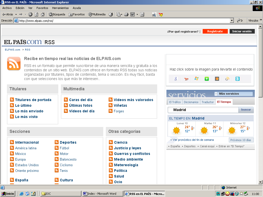This screenshot has width=263, height=197.
Task: Open the Internacional RSS feed link
Action: (27, 142)
